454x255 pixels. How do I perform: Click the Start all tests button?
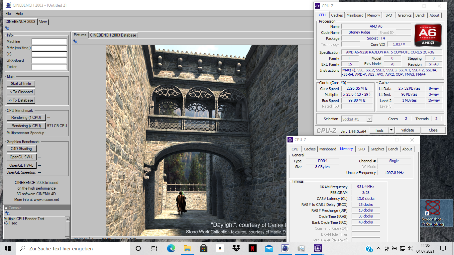click(x=21, y=84)
